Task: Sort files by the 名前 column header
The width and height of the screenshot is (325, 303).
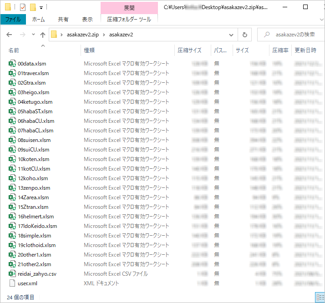Action: pos(14,50)
